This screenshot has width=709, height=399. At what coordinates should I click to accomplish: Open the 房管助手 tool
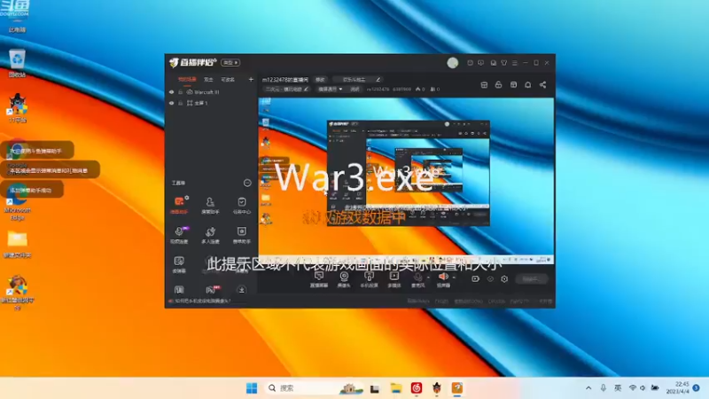(x=210, y=205)
